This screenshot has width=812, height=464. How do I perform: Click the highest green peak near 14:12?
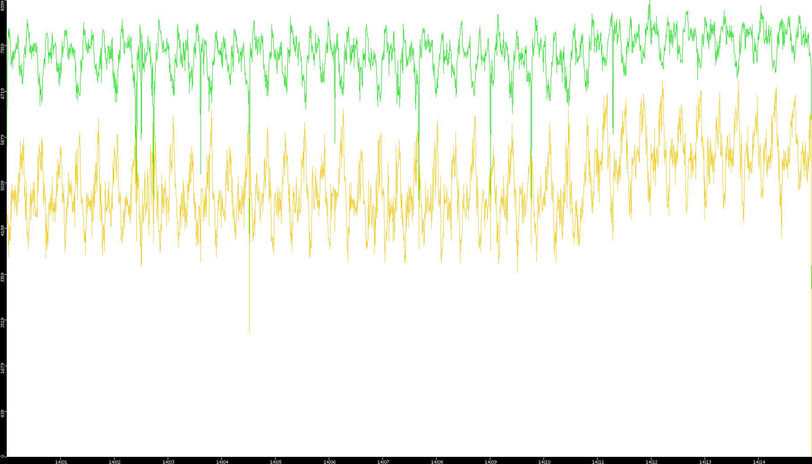(x=650, y=2)
